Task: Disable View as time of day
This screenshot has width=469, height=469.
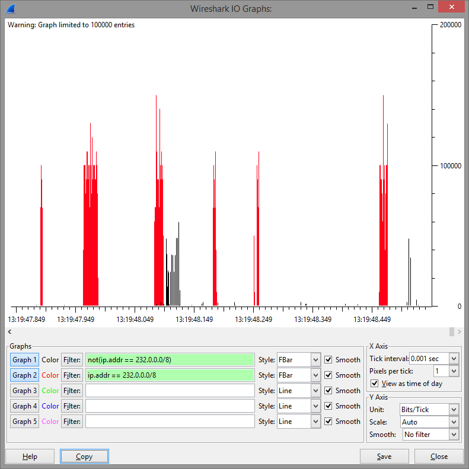Action: click(374, 384)
